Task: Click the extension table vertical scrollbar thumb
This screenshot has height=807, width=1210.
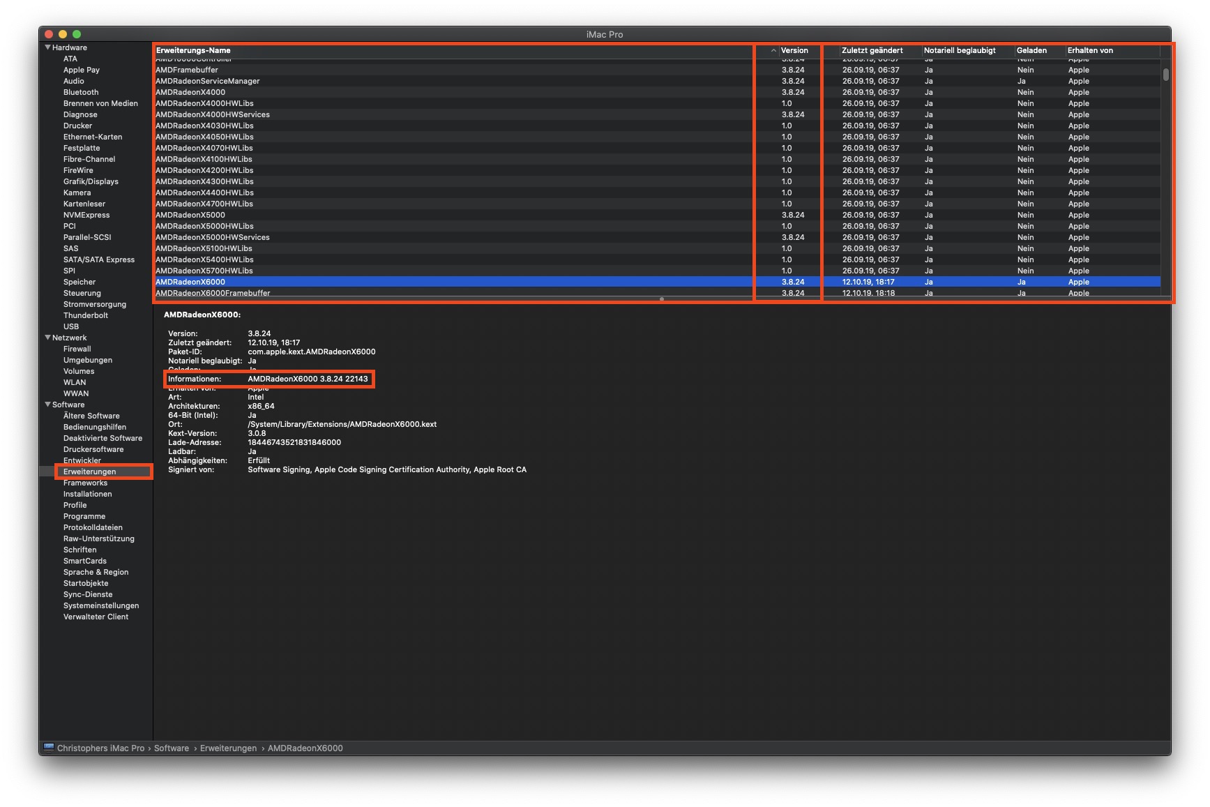Action: click(1165, 74)
